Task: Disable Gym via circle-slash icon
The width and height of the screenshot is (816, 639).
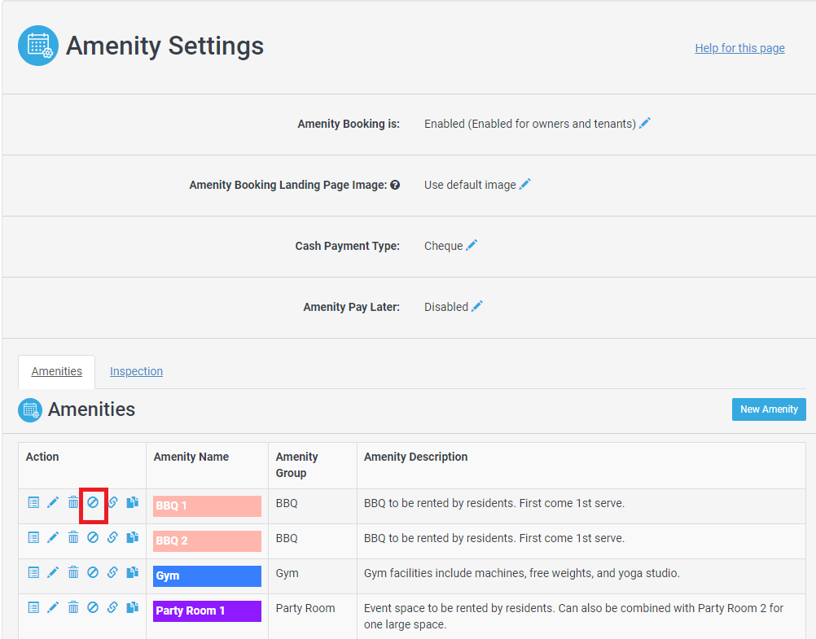Action: point(93,573)
